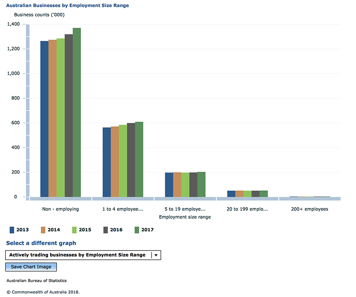Click the Save Chart Image button
The height and width of the screenshot is (297, 356).
coord(31,267)
